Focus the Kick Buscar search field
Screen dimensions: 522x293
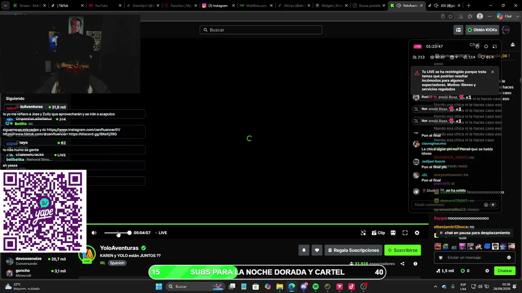tap(261, 30)
